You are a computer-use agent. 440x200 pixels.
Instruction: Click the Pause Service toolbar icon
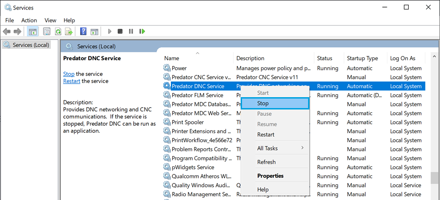point(131,31)
